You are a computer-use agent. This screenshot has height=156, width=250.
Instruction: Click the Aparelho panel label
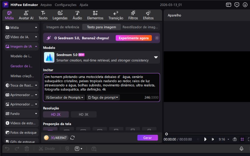174,15
